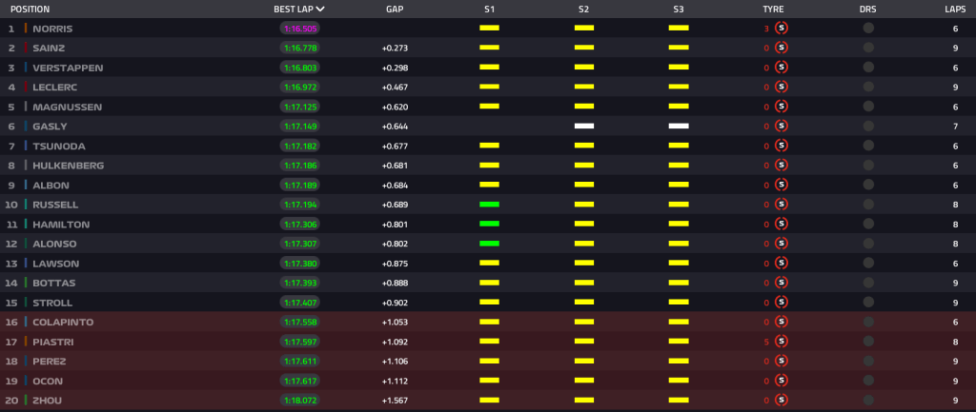Select driver name MAGNUSSEN
The height and width of the screenshot is (412, 976).
coord(68,107)
